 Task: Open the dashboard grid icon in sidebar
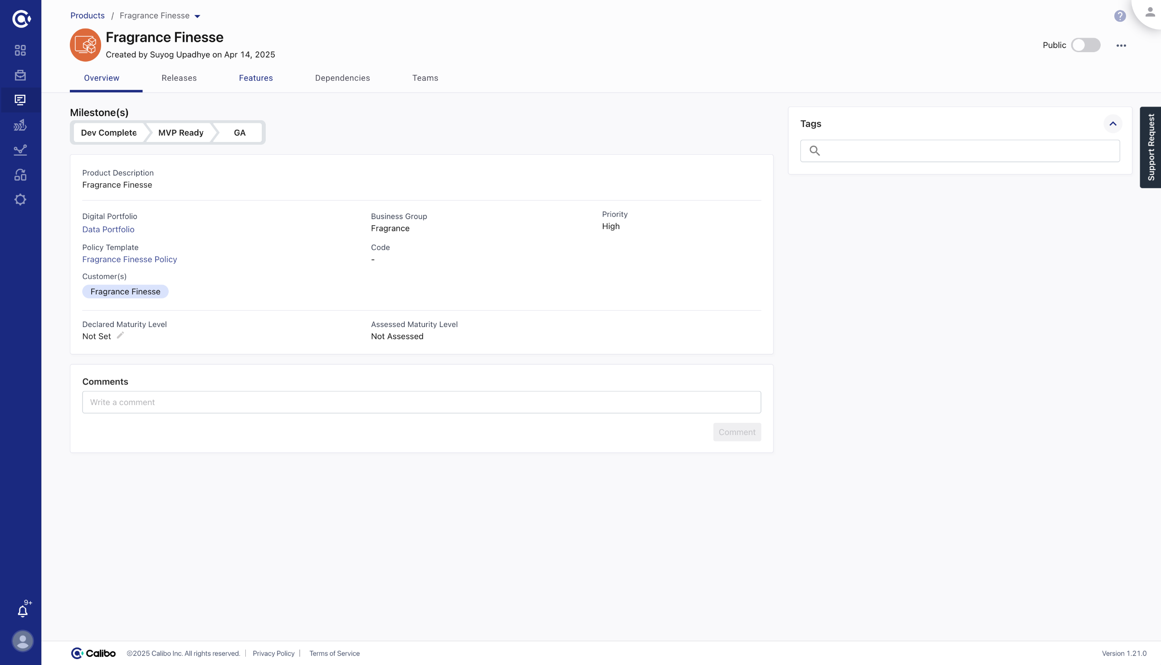point(20,50)
